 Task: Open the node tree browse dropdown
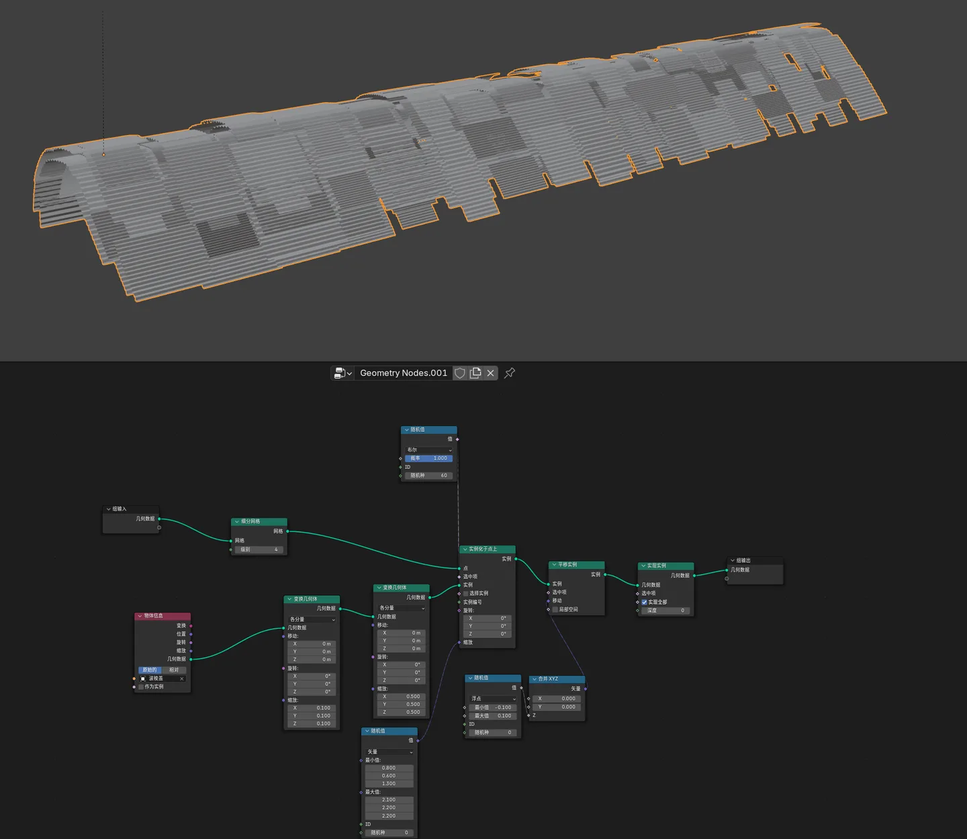(343, 373)
